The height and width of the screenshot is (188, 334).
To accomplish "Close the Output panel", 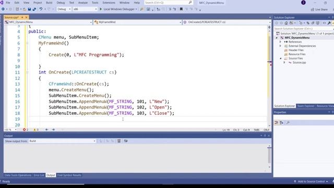I will click(269, 136).
